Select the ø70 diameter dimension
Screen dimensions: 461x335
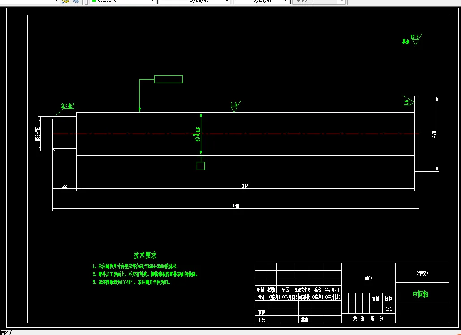pos(434,134)
